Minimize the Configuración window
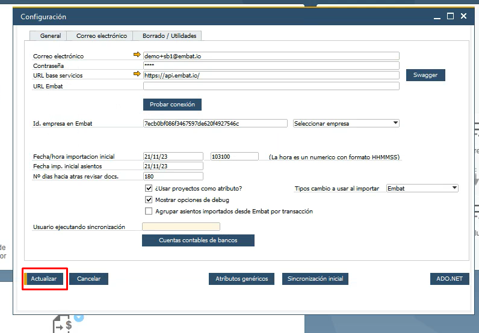The width and height of the screenshot is (479, 333). coord(436,17)
